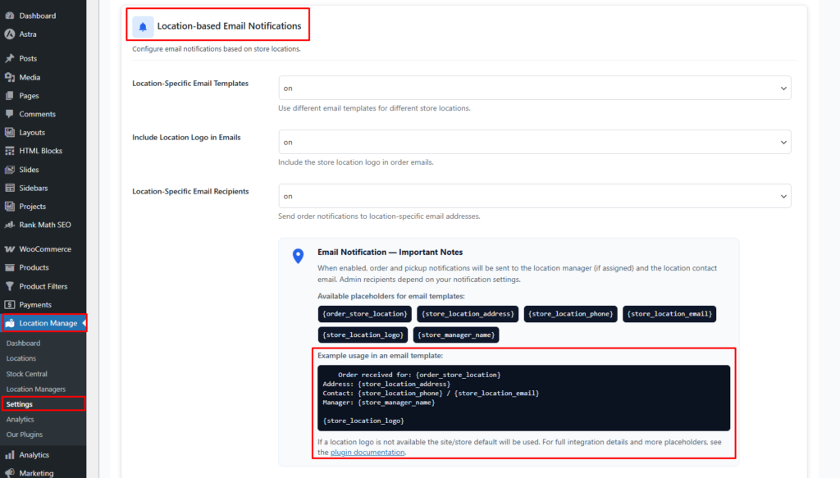This screenshot has height=478, width=840.
Task: Click the Rank Math SEO icon
Action: (x=9, y=225)
